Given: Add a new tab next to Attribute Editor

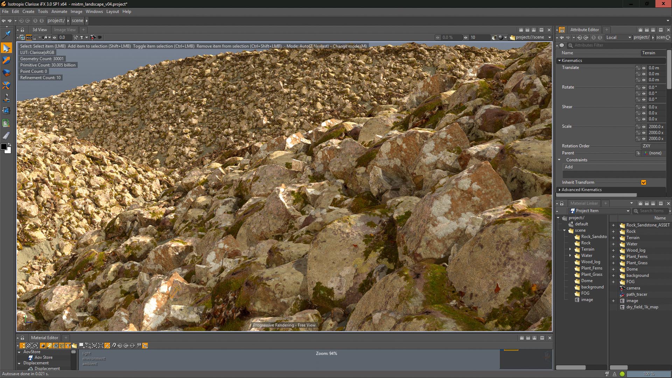Looking at the screenshot, I should tap(607, 30).
